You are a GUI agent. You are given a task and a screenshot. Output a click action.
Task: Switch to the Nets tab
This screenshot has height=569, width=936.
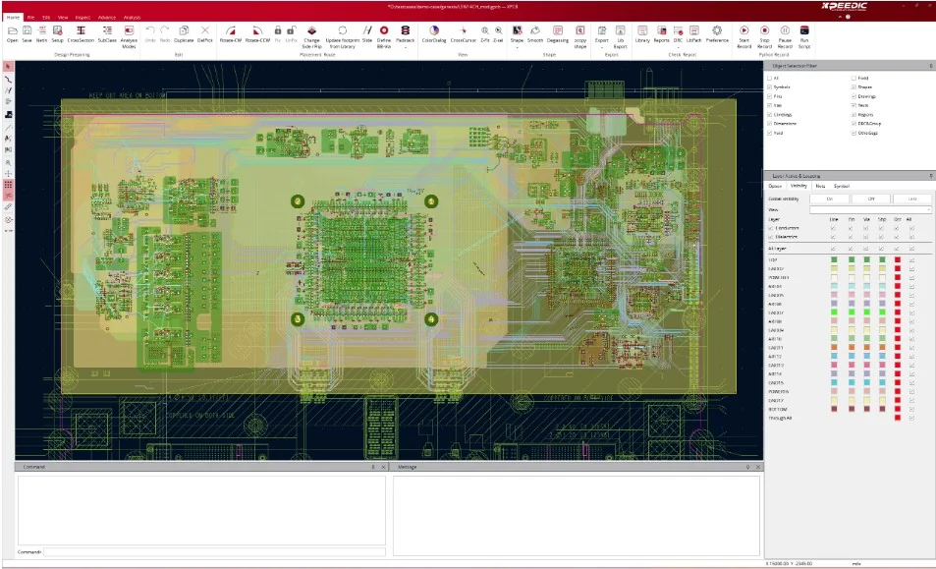820,186
